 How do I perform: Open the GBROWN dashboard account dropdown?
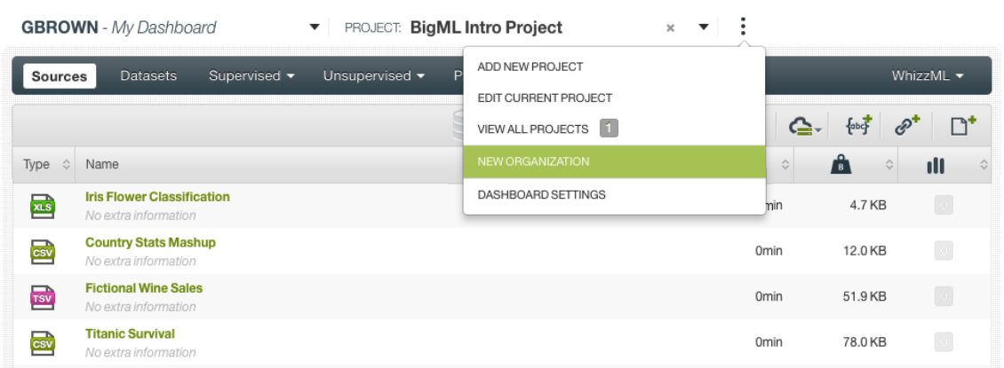coord(314,27)
